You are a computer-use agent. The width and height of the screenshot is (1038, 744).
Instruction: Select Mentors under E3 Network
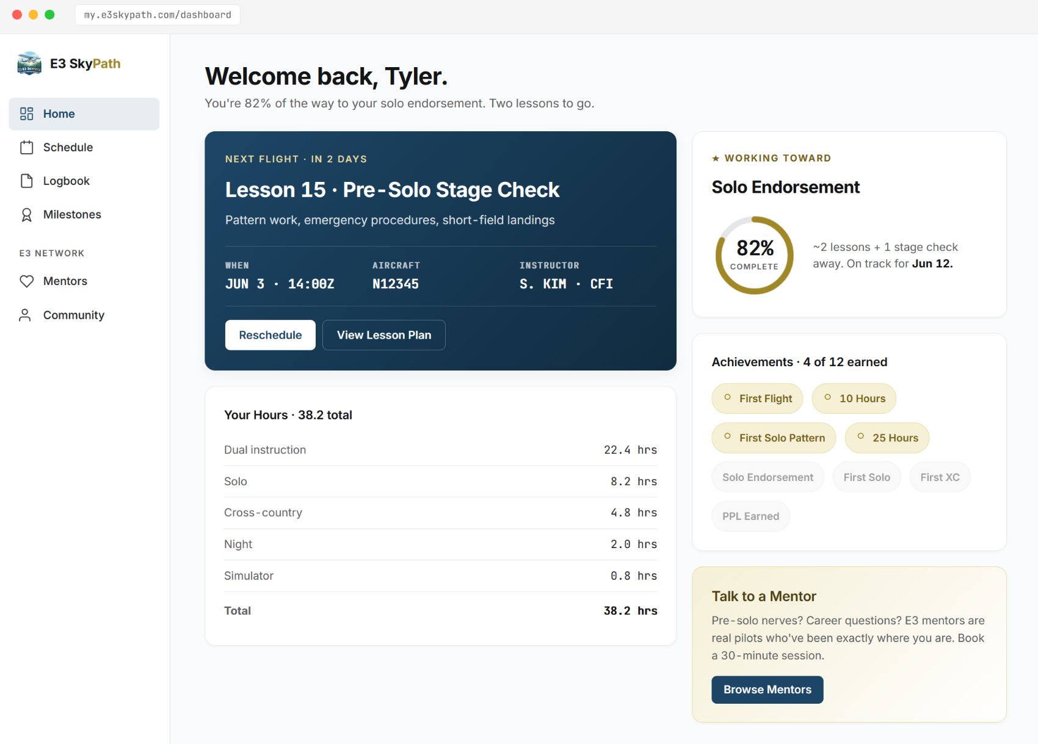(x=84, y=281)
